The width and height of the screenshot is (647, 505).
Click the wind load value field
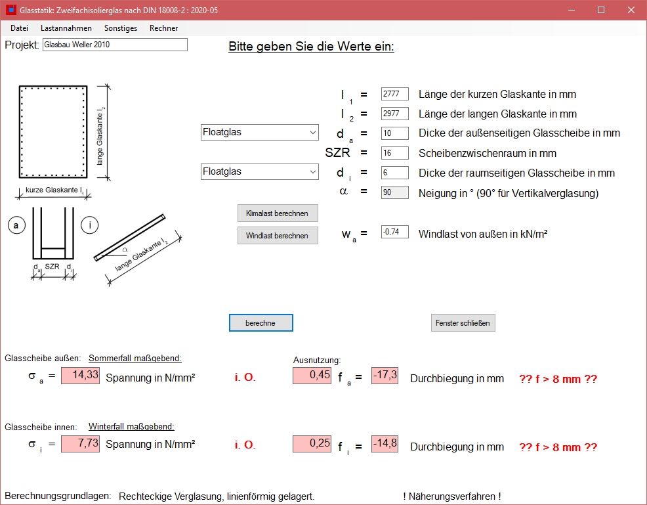[395, 232]
